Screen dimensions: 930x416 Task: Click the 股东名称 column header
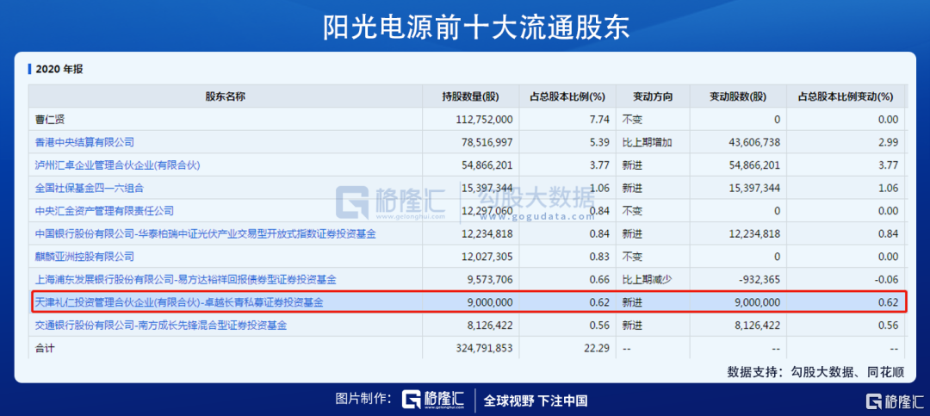pos(226,96)
